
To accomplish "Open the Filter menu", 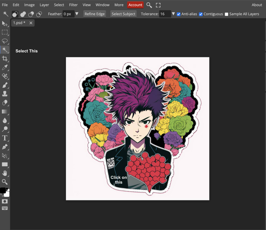I will [73, 5].
